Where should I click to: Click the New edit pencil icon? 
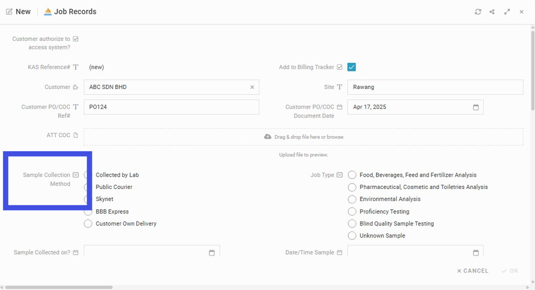pyautogui.click(x=9, y=12)
